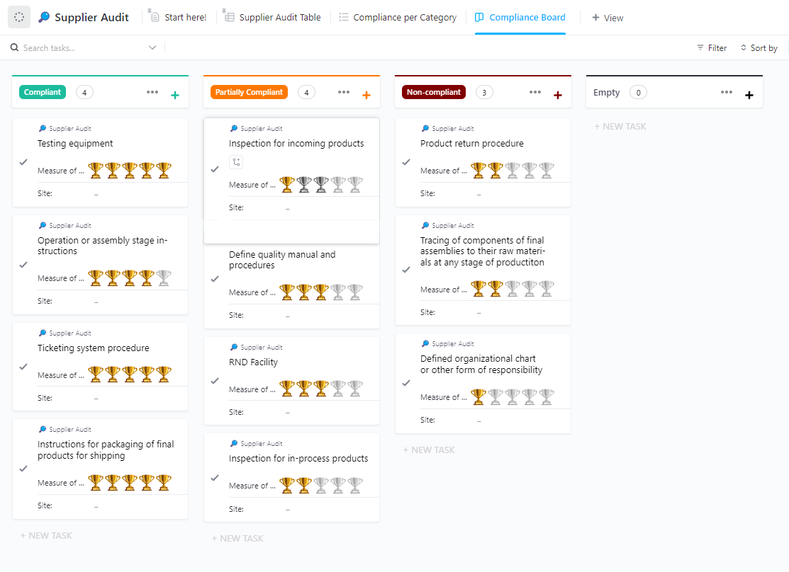Open the Non-compliant column ellipsis menu
789x572 pixels.
pos(535,92)
